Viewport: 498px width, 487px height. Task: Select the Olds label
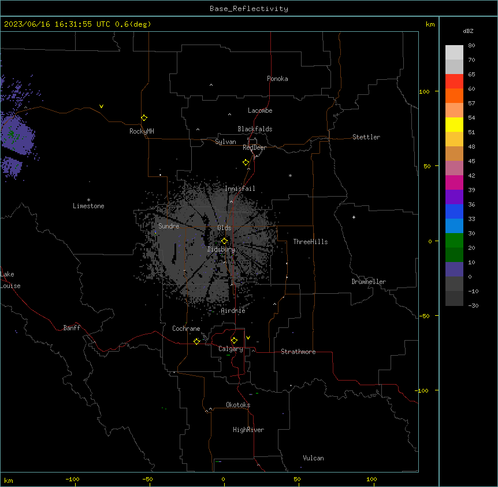(224, 228)
